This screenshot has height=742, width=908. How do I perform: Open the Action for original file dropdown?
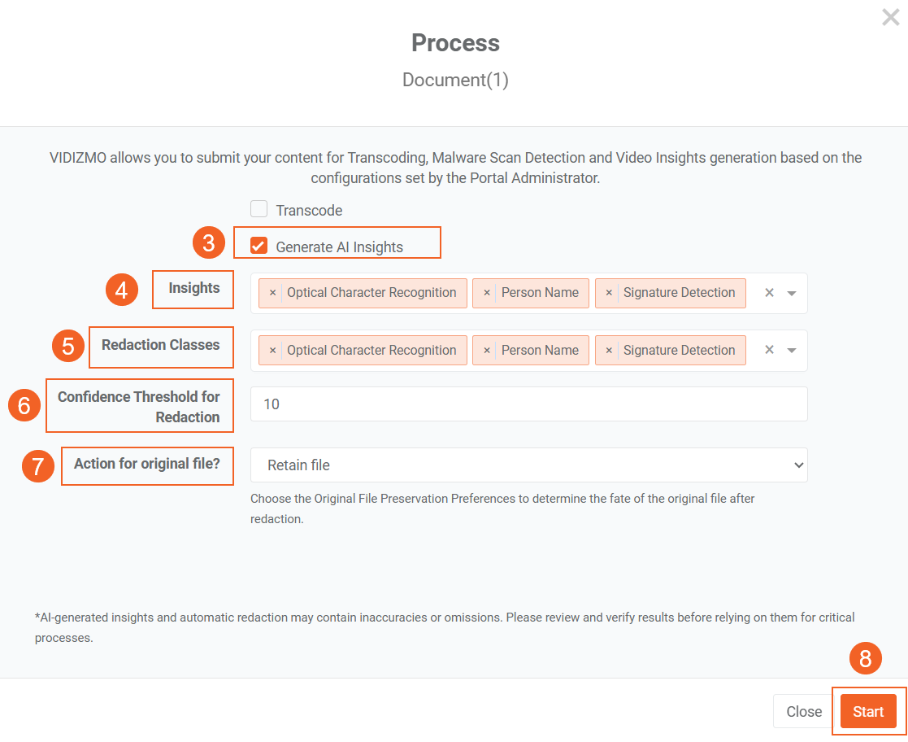[528, 465]
